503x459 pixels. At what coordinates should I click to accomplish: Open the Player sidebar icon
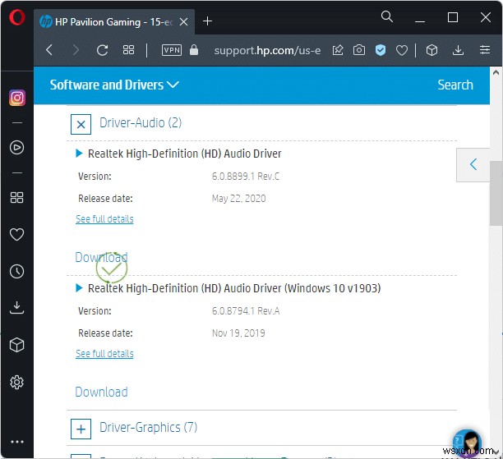pos(16,148)
